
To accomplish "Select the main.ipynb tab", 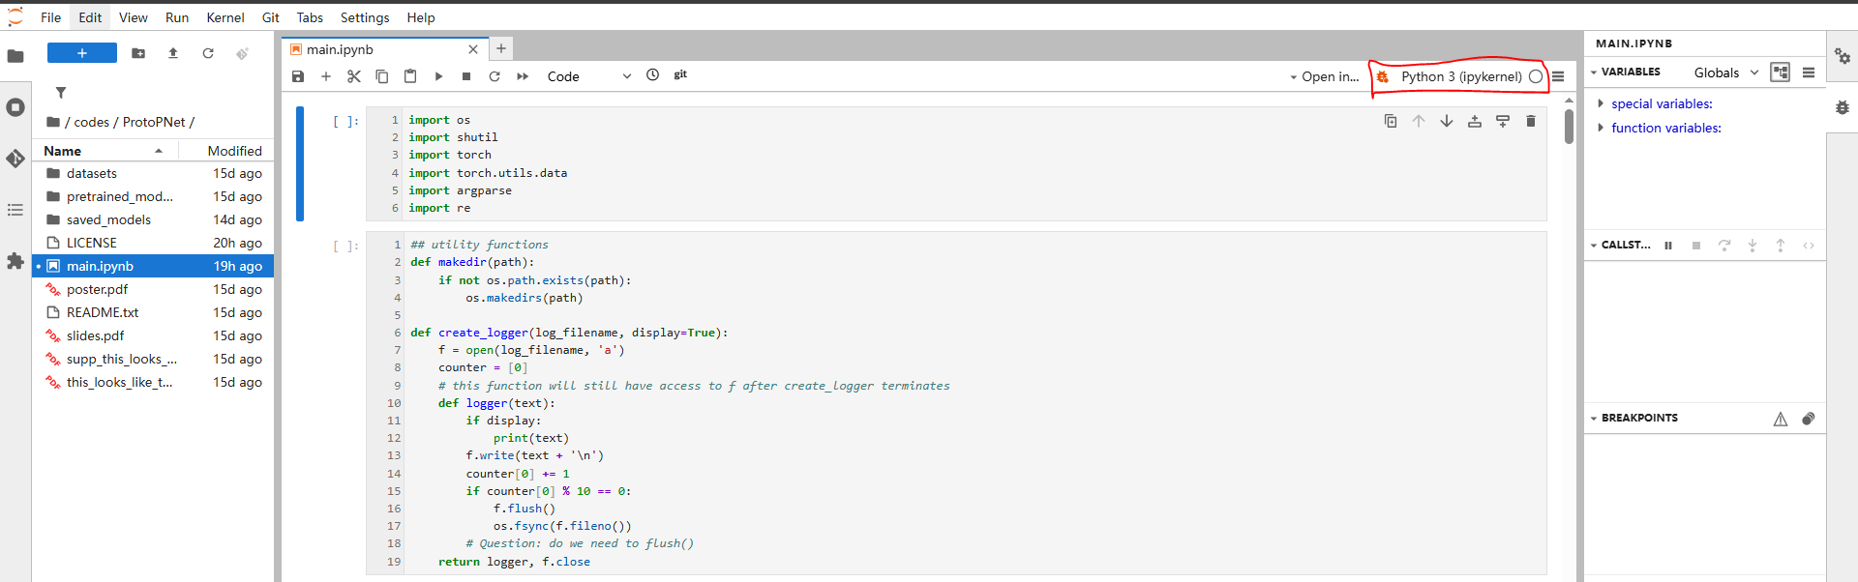I will pyautogui.click(x=340, y=49).
